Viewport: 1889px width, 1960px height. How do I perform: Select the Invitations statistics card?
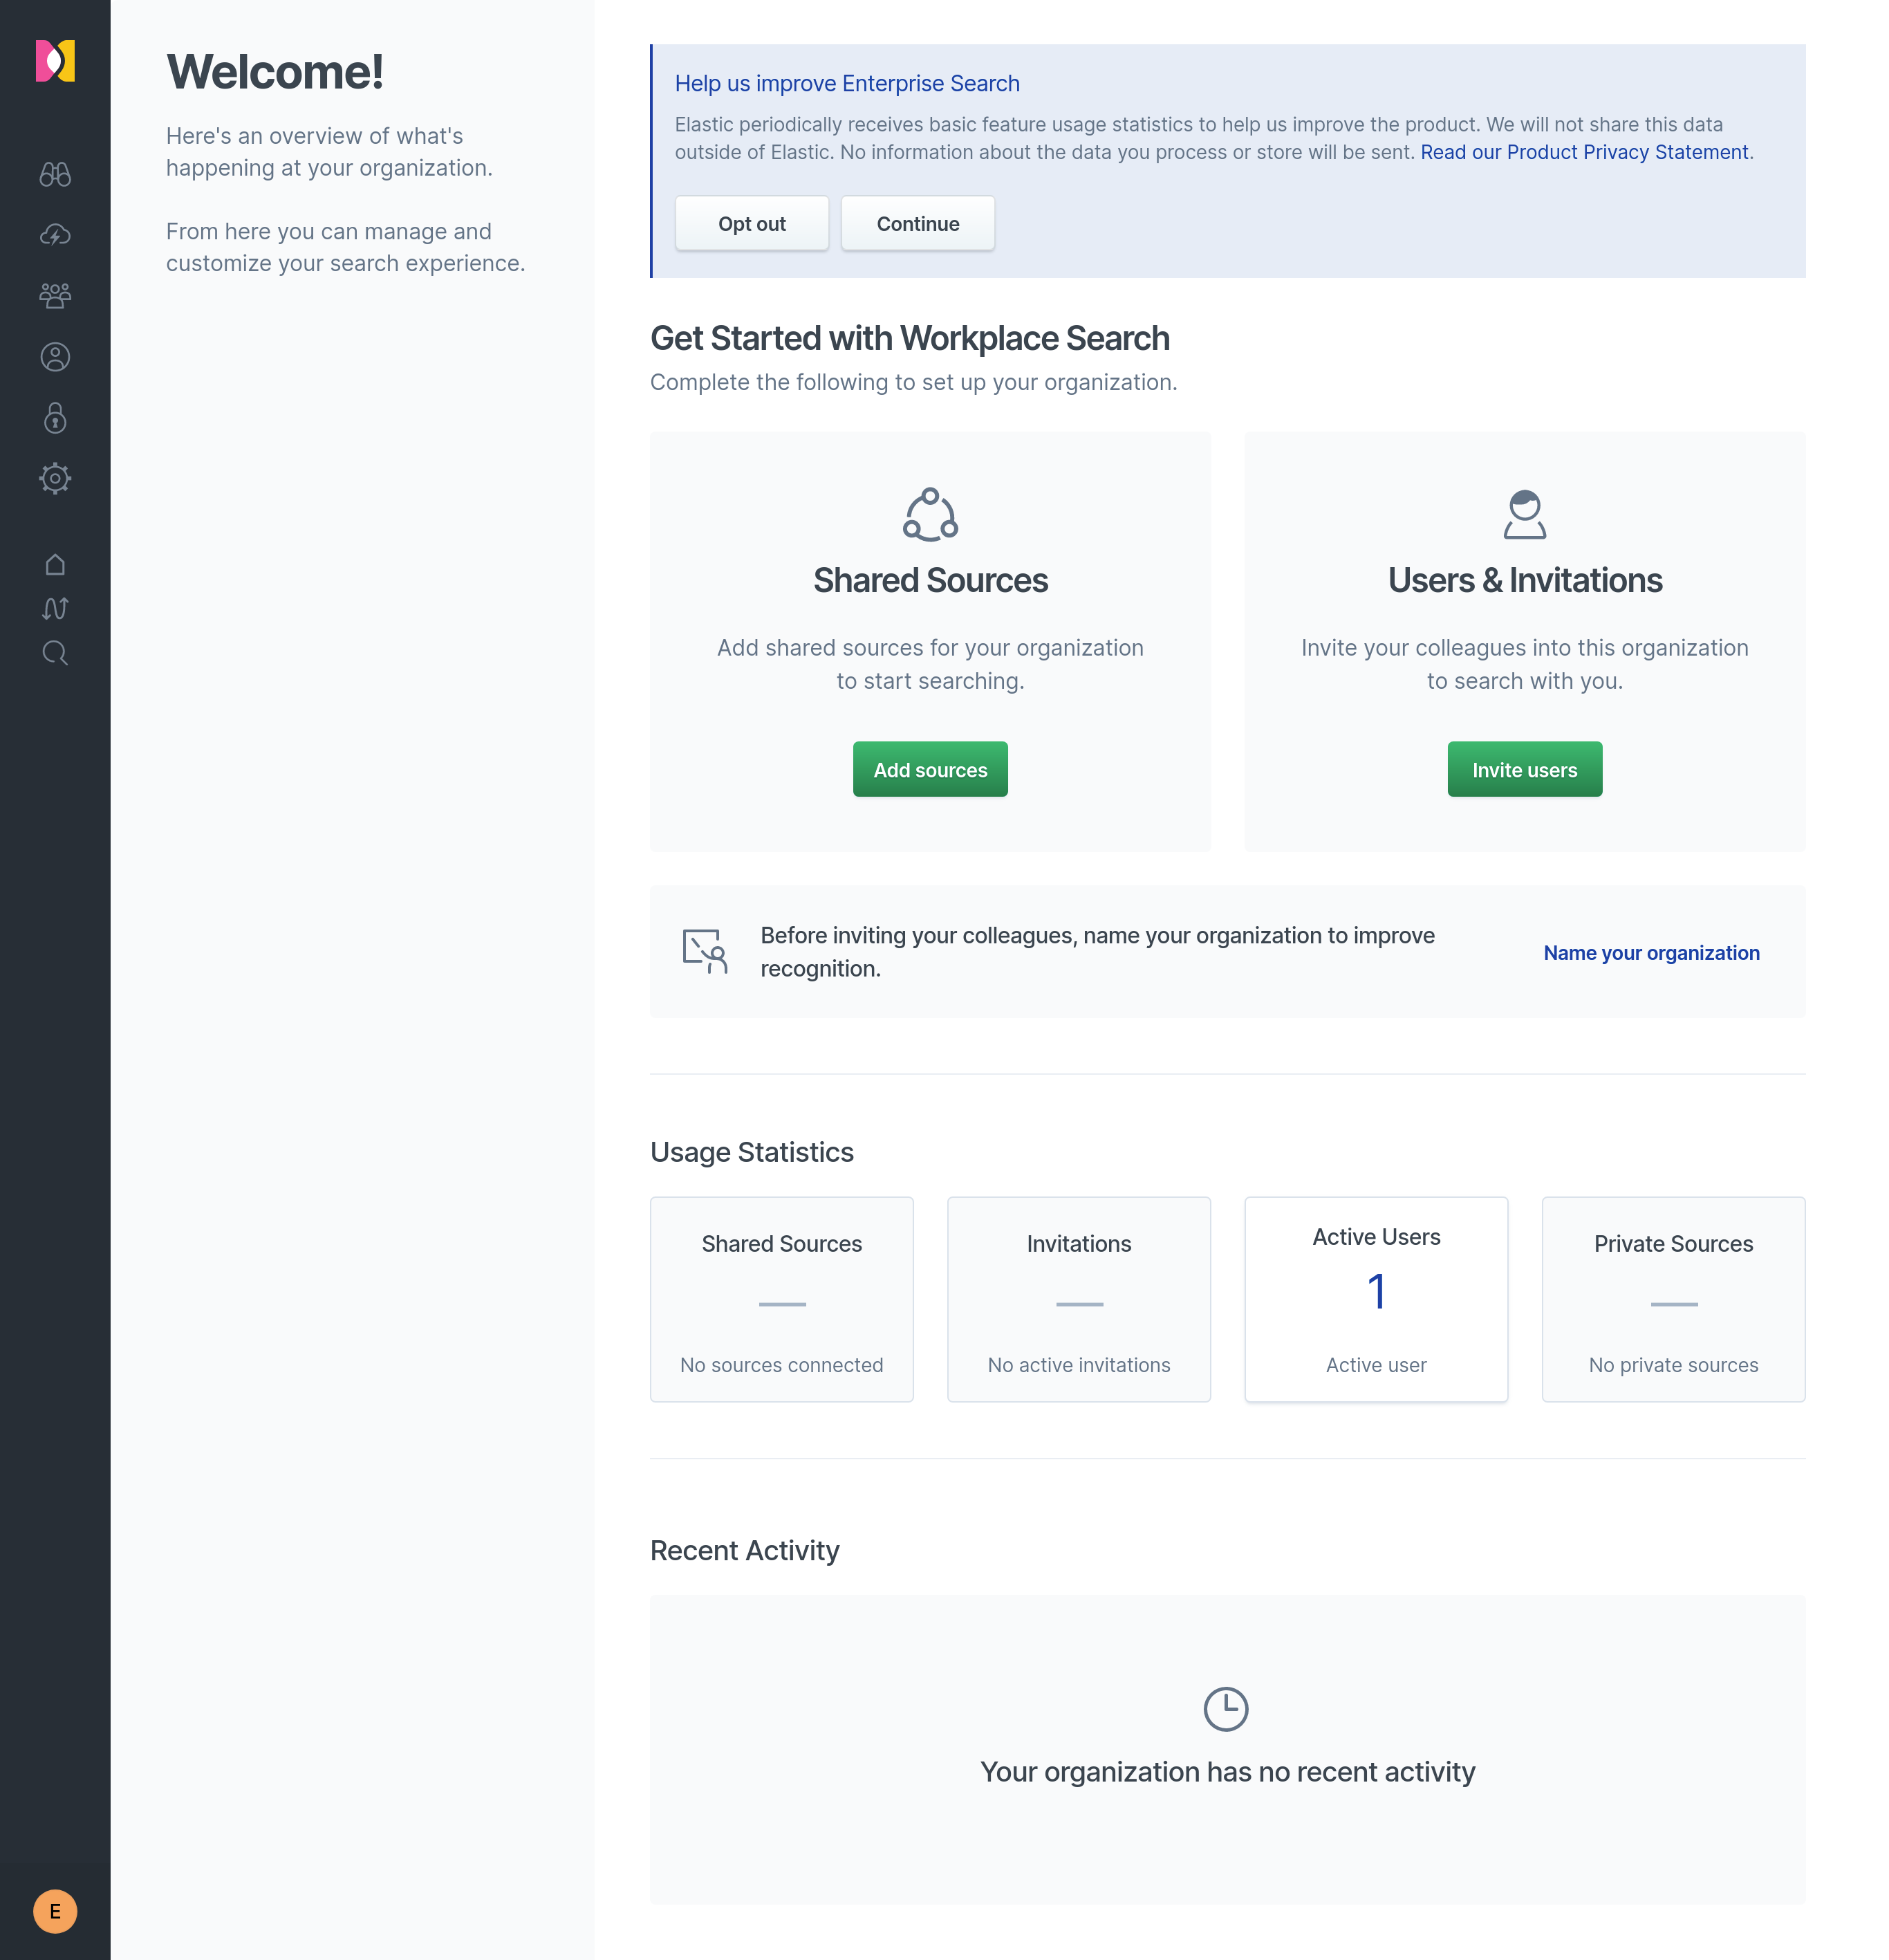point(1078,1299)
